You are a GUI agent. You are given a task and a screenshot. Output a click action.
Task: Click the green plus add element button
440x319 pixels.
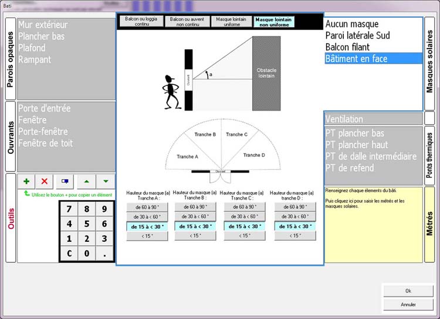[27, 181]
